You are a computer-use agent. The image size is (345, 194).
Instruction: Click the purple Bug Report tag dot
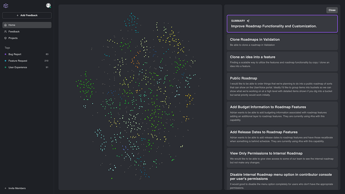(x=6, y=54)
